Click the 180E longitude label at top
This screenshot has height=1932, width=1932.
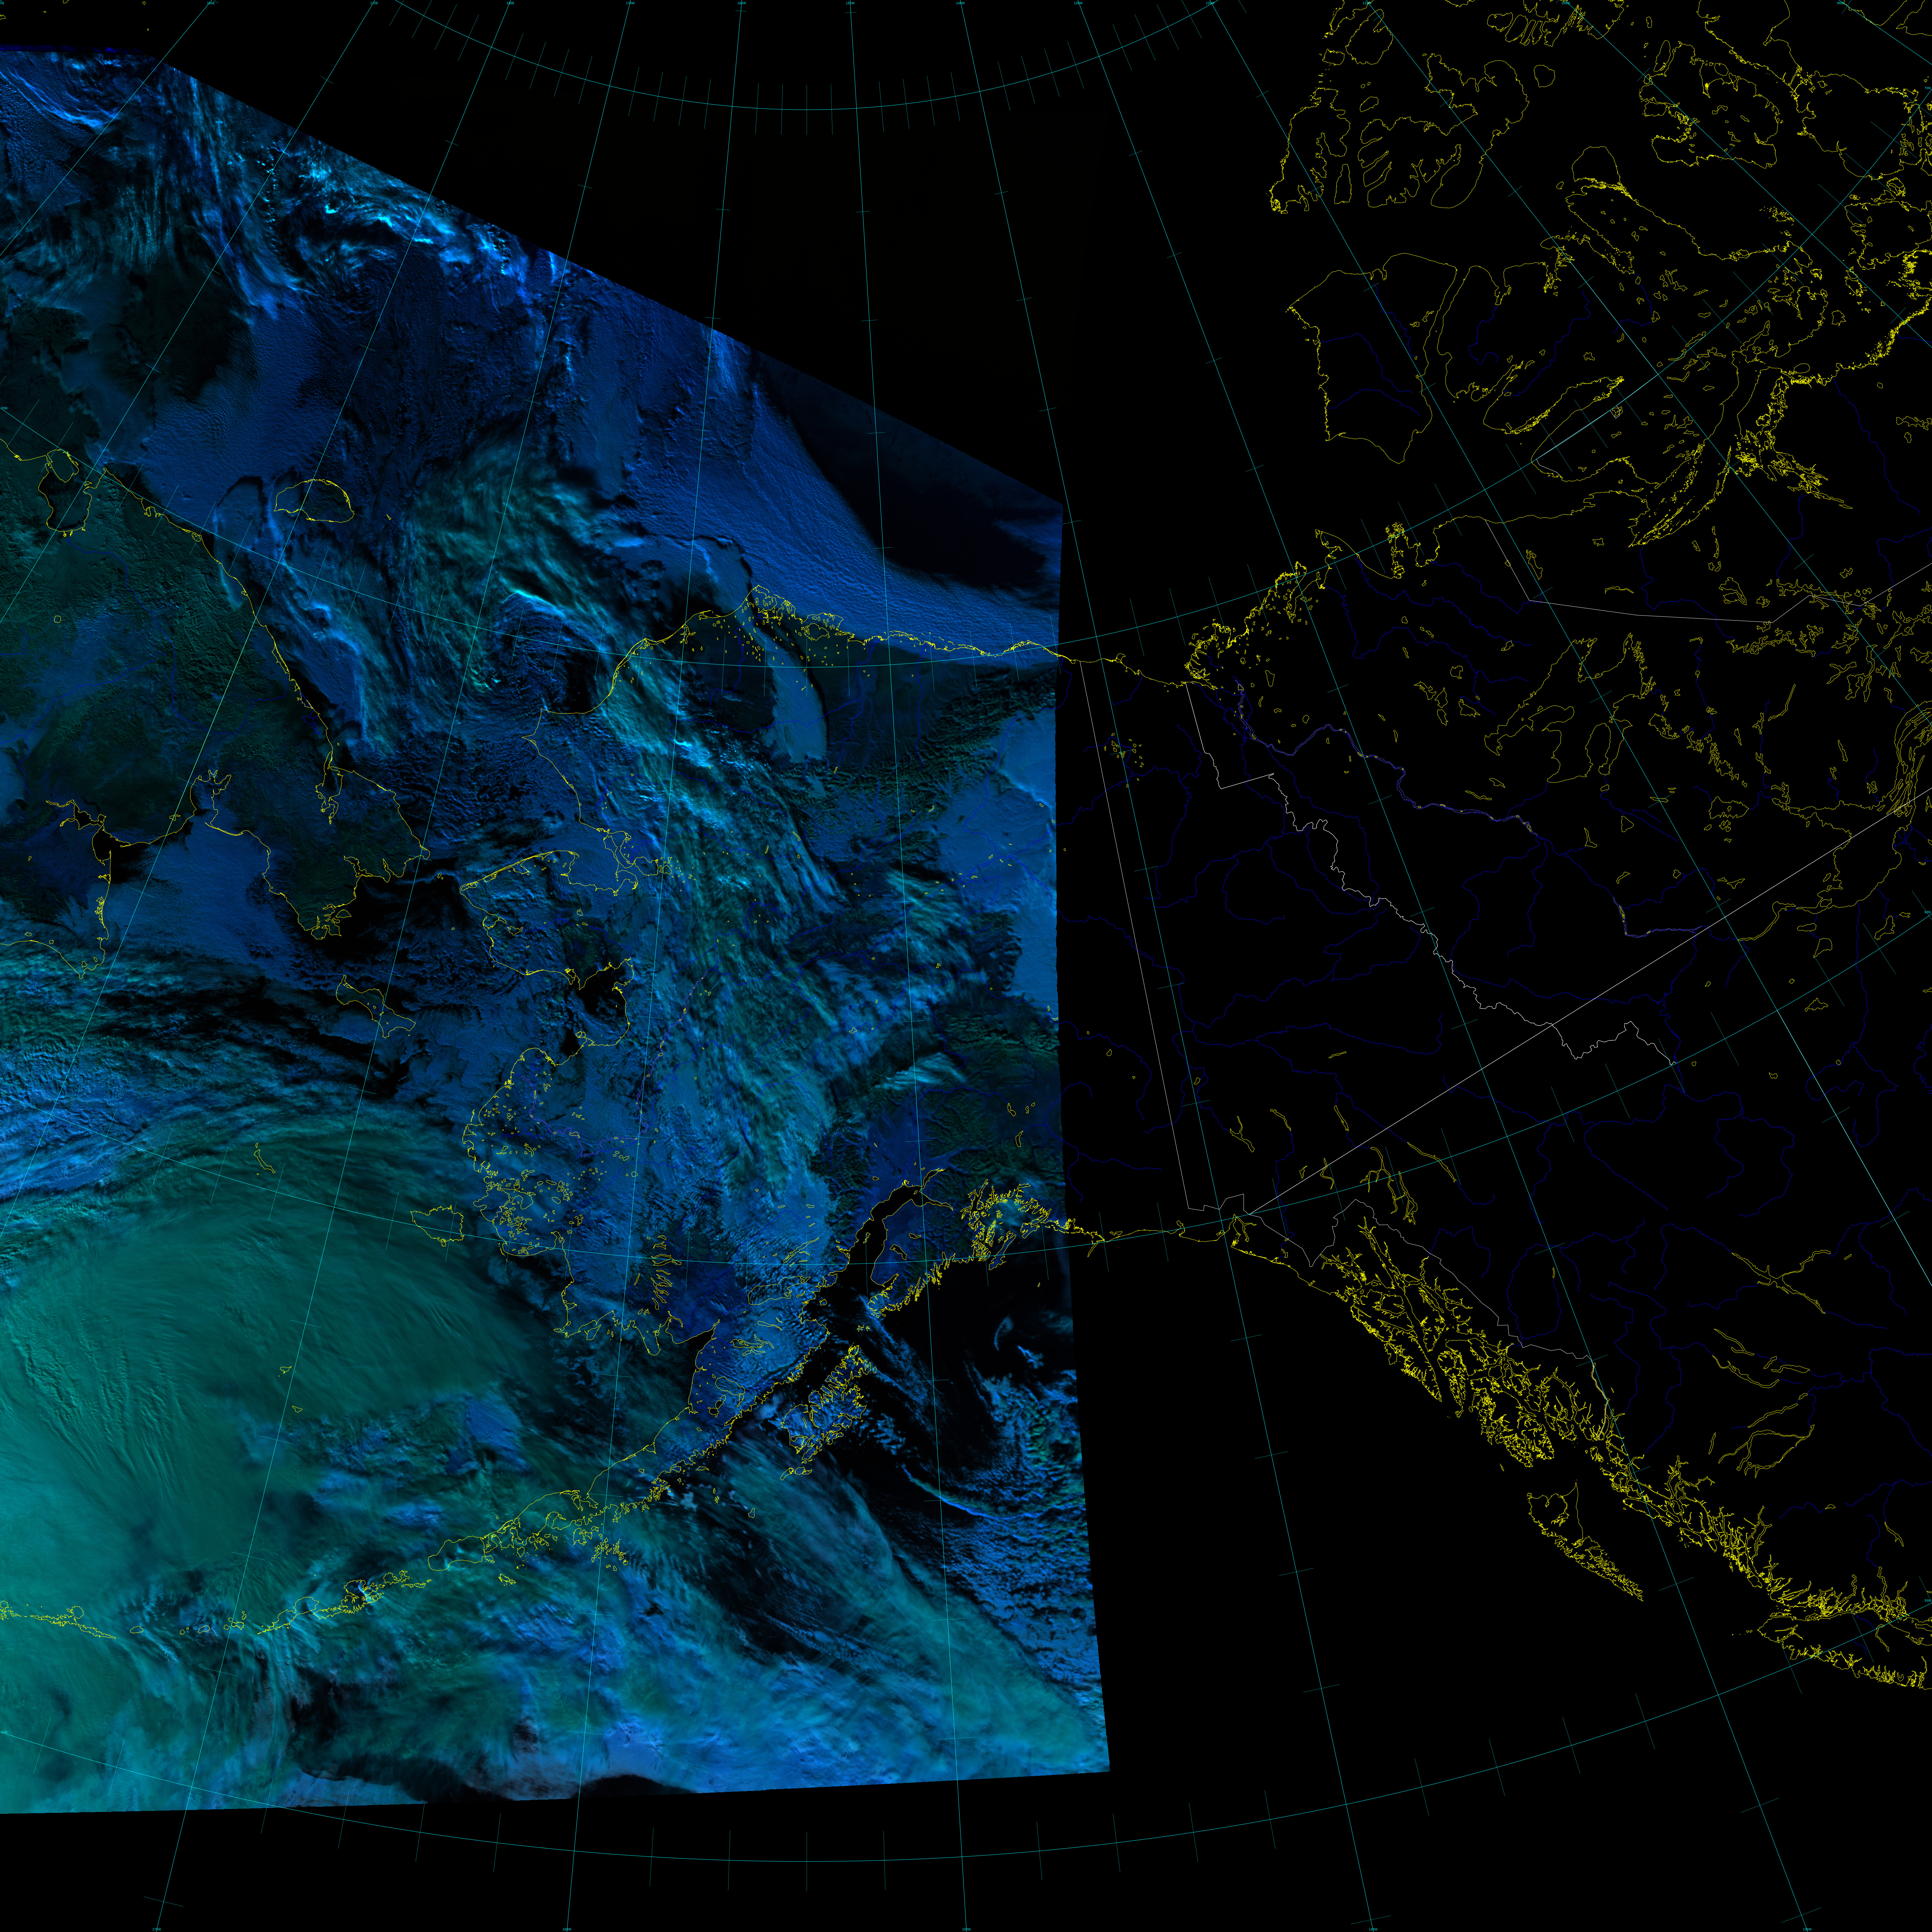(510, 3)
